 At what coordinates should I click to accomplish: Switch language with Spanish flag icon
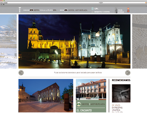coord(128,8)
